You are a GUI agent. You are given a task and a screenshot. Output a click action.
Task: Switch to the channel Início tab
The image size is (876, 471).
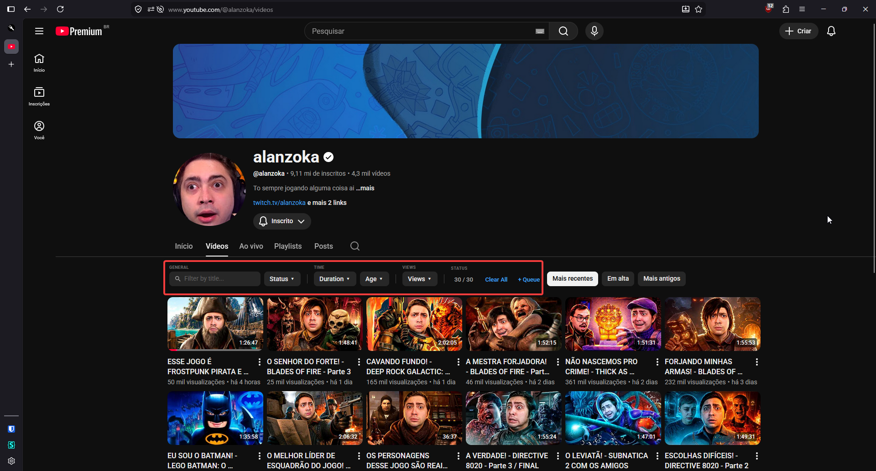point(184,246)
